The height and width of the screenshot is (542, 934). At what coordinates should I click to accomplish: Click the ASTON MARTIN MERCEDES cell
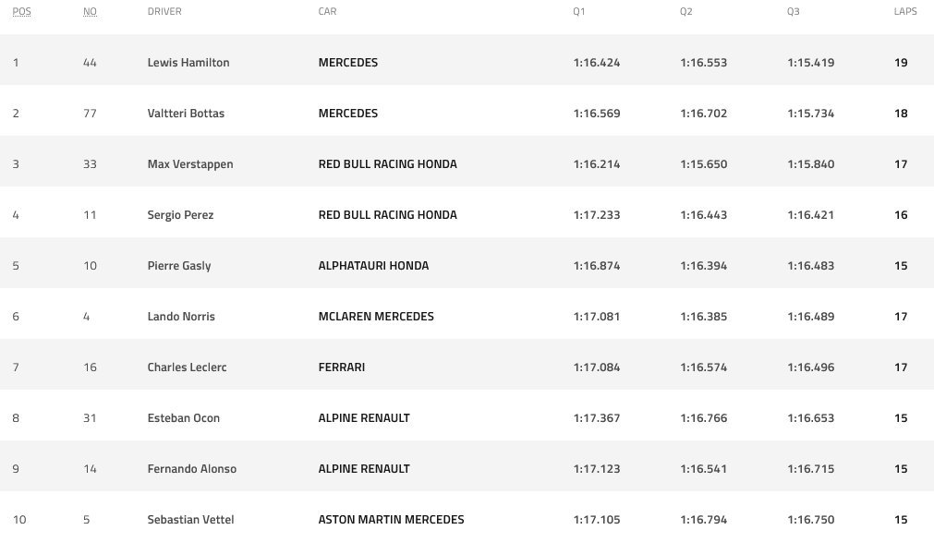(x=391, y=520)
